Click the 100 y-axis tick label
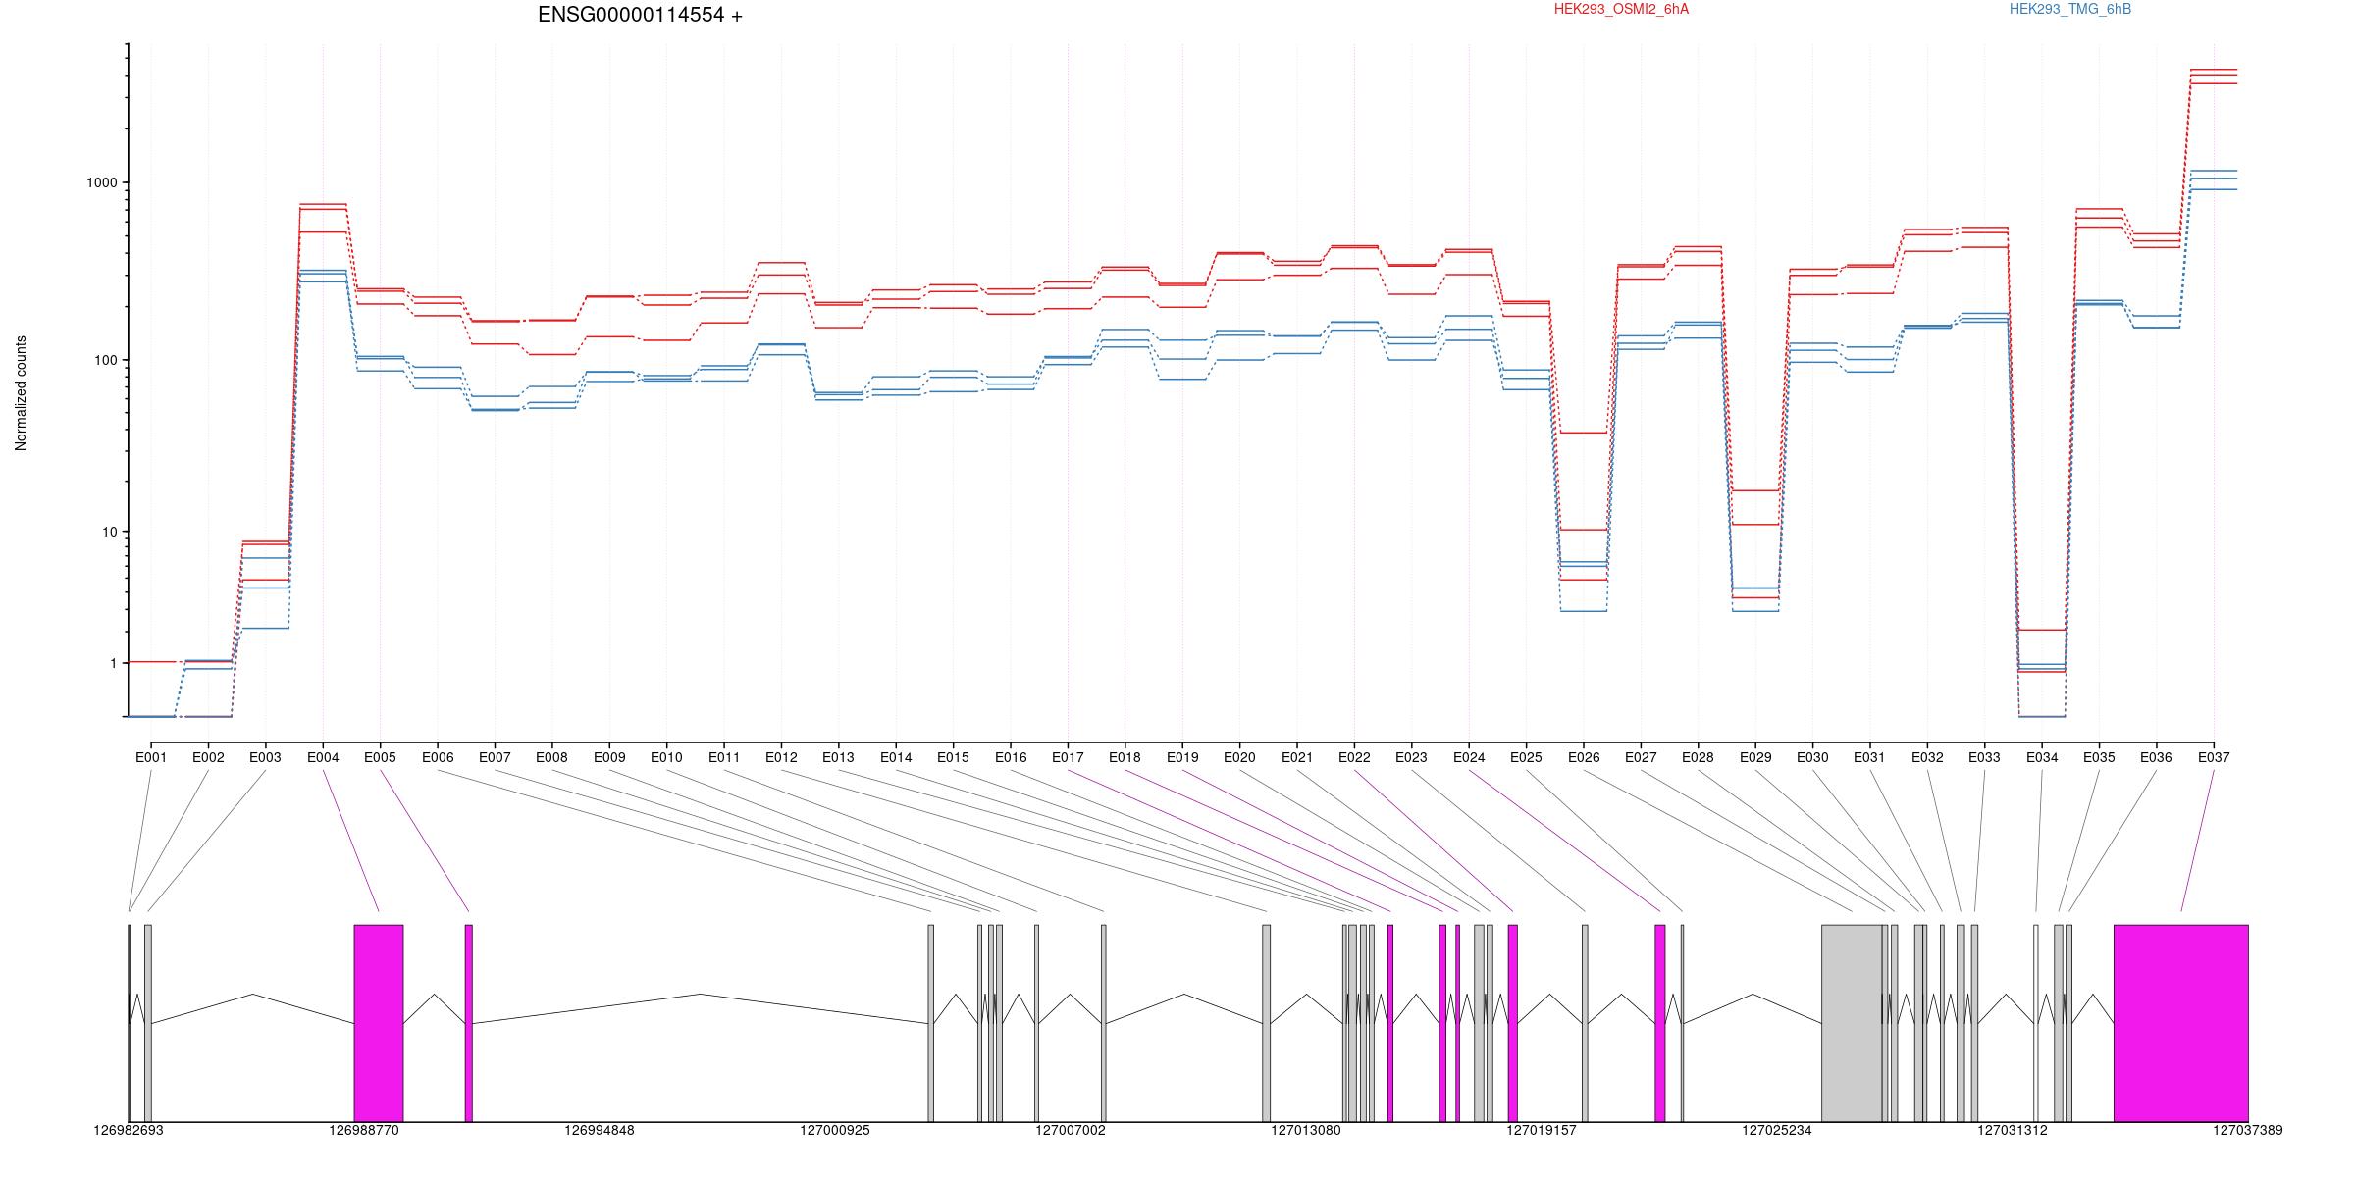2355x1177 pixels. click(x=106, y=360)
